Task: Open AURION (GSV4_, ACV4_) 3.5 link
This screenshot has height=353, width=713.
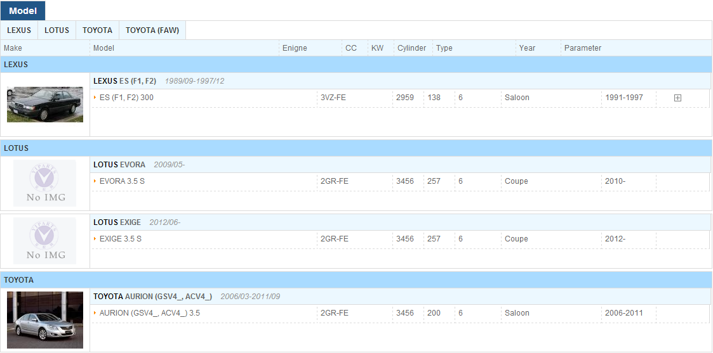Action: pyautogui.click(x=150, y=313)
